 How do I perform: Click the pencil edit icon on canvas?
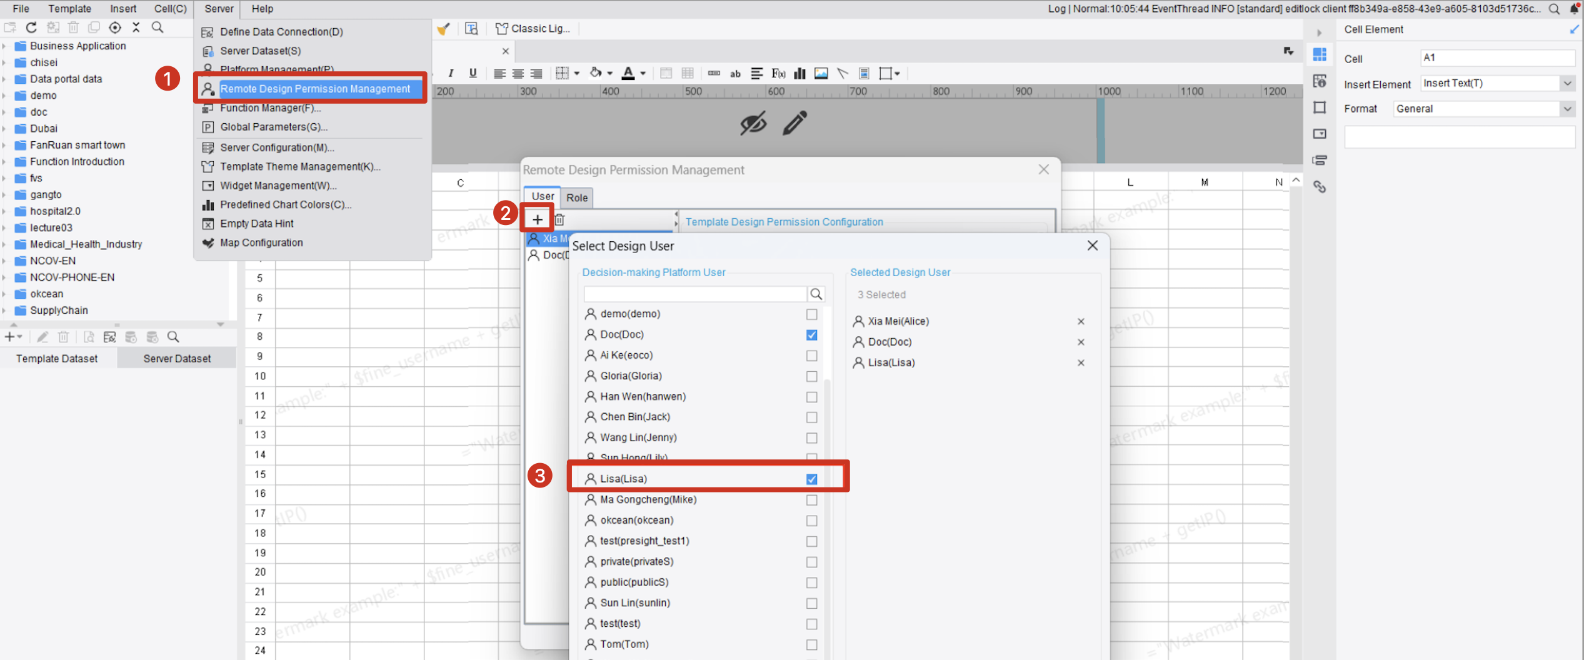pyautogui.click(x=795, y=123)
